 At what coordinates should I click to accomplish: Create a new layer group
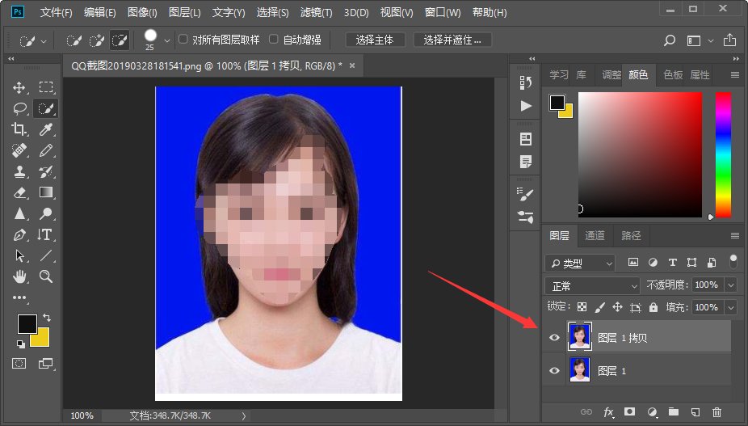(673, 411)
